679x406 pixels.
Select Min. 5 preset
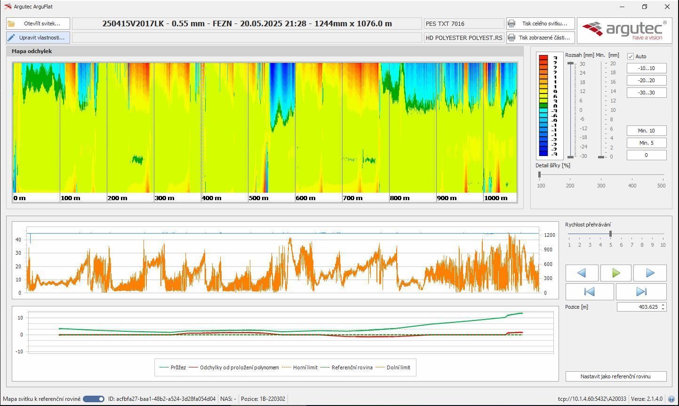pyautogui.click(x=646, y=143)
